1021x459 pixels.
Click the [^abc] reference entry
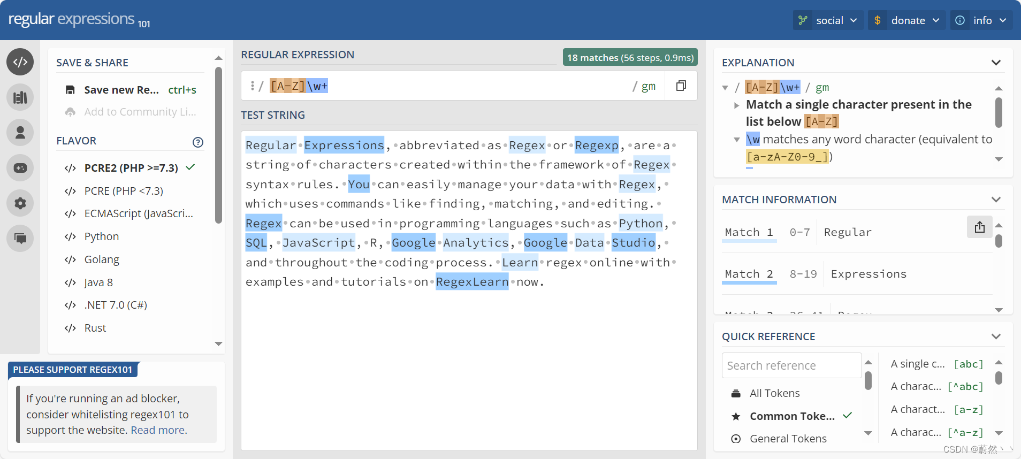937,387
